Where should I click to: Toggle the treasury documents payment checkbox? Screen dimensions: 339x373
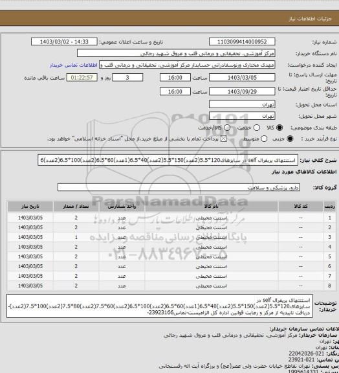point(224,139)
